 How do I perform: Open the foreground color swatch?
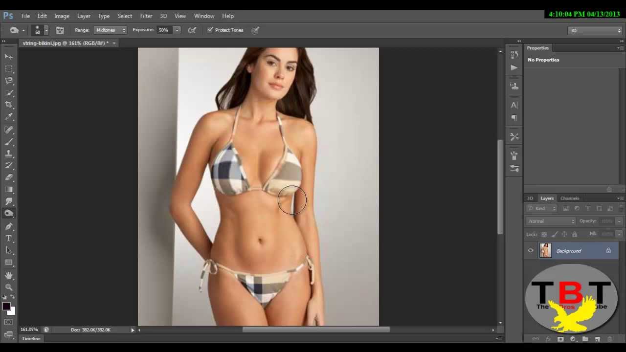(6, 307)
